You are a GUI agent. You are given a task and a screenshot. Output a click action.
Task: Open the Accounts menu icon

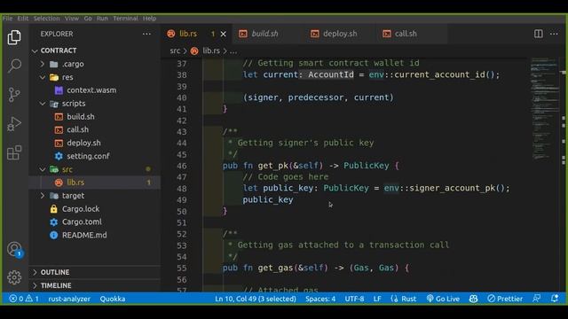pos(14,249)
